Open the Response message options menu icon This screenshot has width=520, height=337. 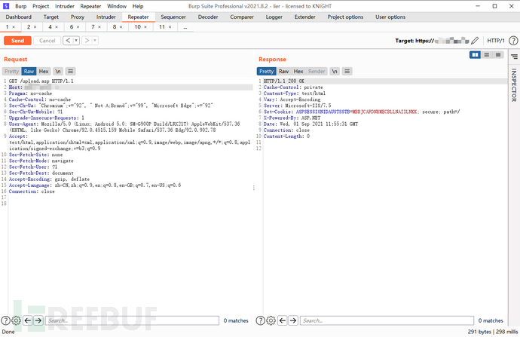pos(347,72)
